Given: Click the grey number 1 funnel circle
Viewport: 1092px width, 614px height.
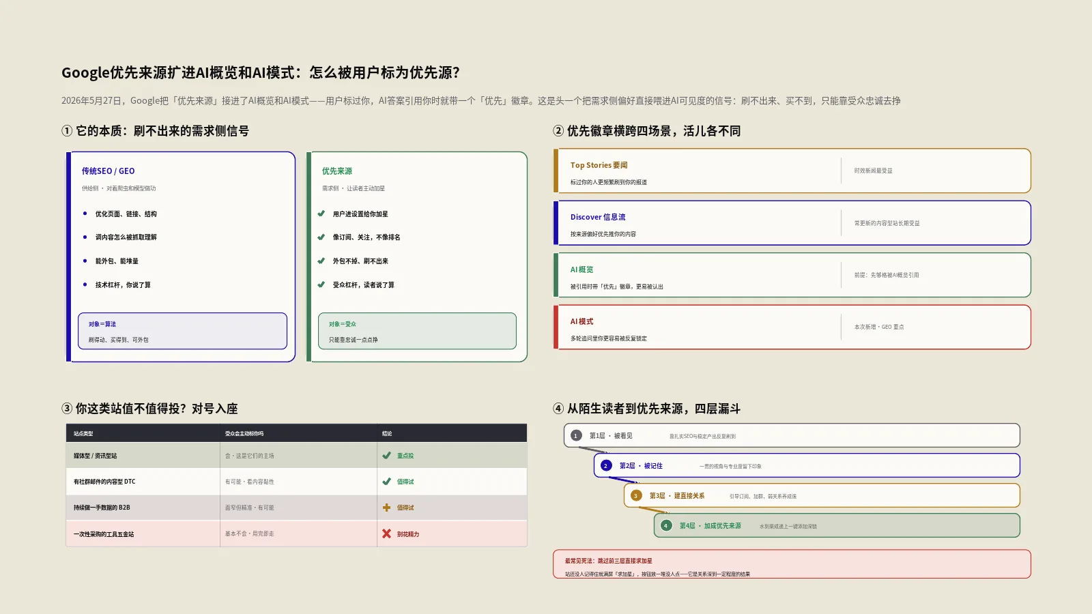Looking at the screenshot, I should 576,435.
